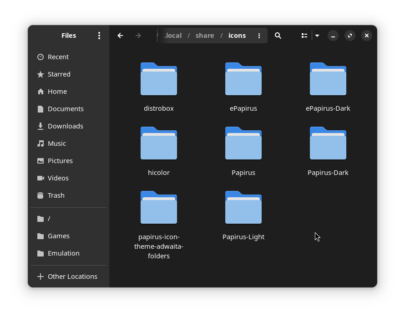Image resolution: width=405 pixels, height=318 pixels.
Task: Click the "distrobox" folder name
Action: tap(159, 108)
